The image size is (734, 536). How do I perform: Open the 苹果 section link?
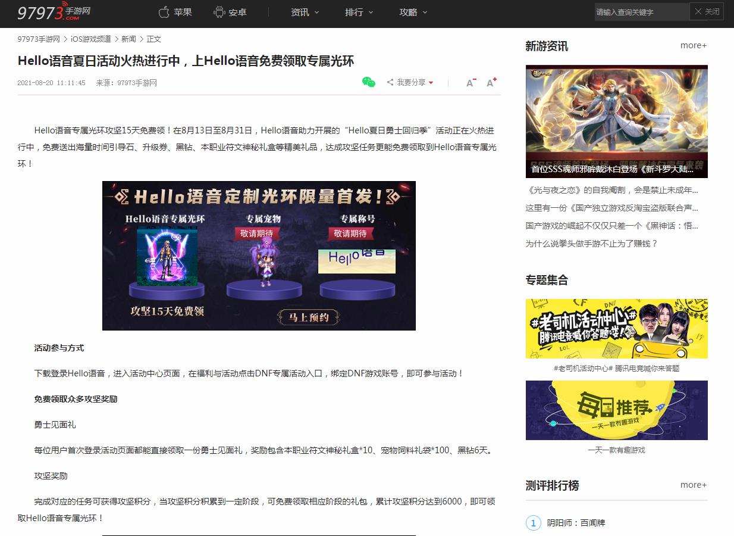click(183, 12)
